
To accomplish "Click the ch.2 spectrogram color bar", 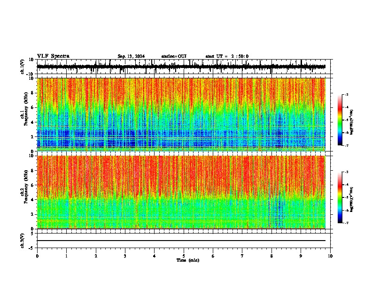I will (340, 197).
